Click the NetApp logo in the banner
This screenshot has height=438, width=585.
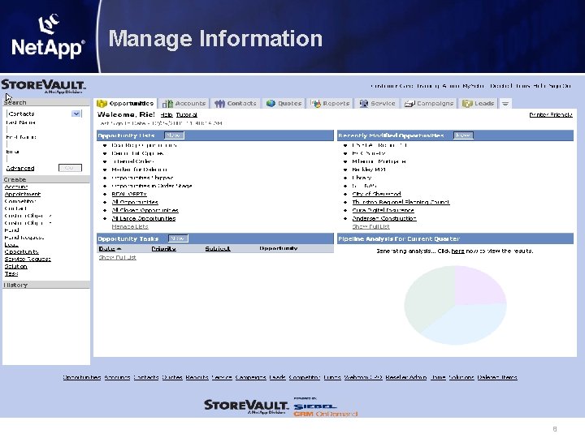tap(49, 37)
